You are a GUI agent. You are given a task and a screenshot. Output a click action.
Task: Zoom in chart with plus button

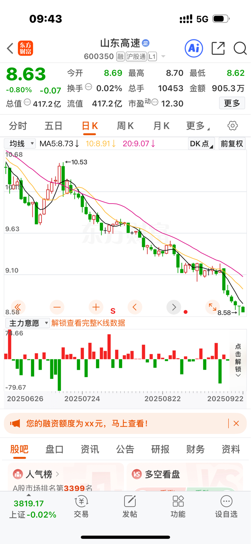(96, 307)
